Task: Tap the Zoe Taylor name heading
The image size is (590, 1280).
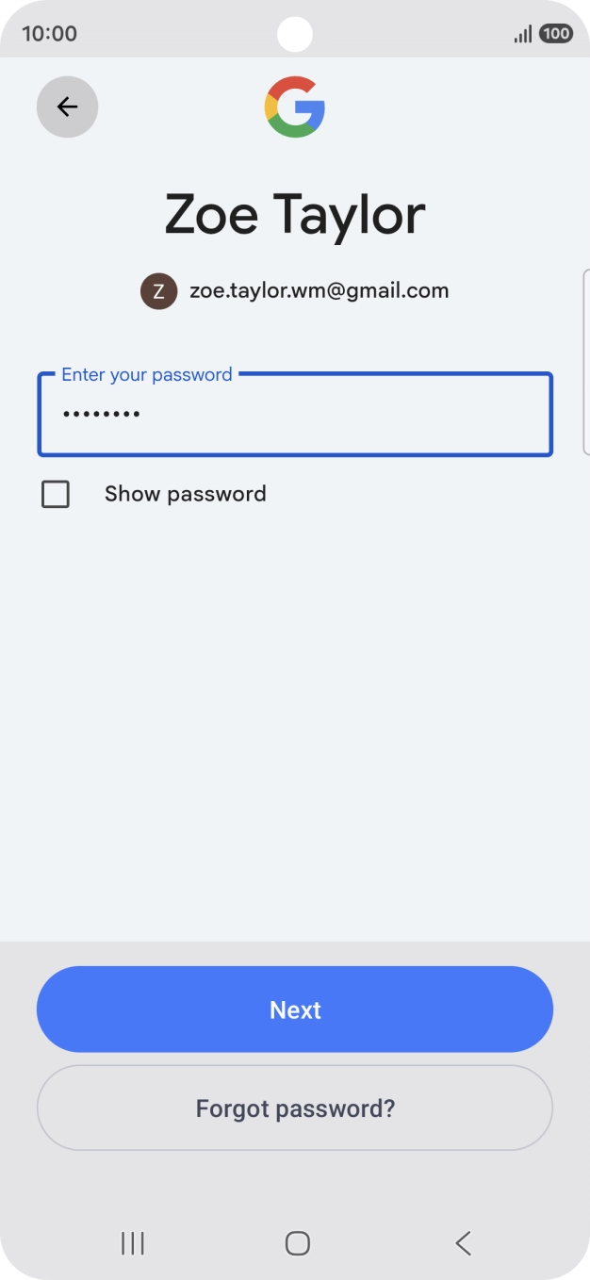Action: coord(295,215)
